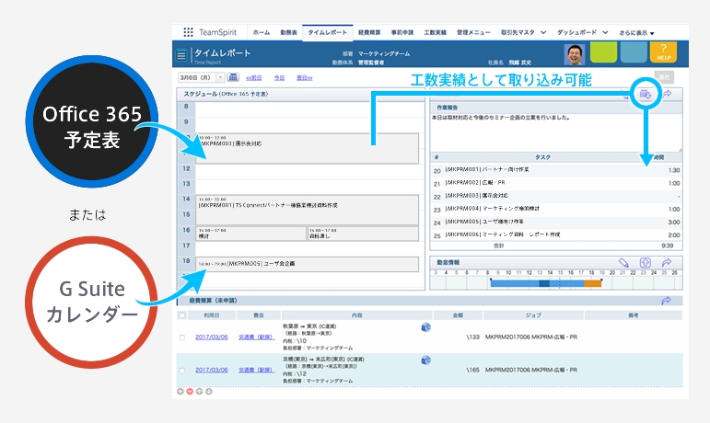Screen dimensions: 710x423
Task: Open the 事前申請 tab
Action: click(402, 32)
